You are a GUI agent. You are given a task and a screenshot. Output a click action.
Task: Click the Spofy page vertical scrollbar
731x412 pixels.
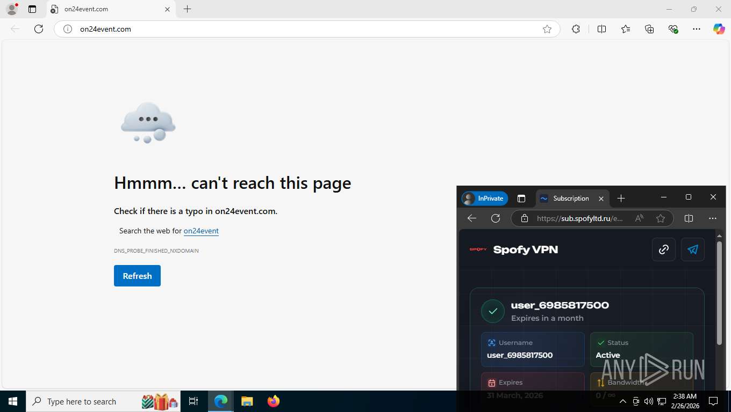click(x=720, y=292)
